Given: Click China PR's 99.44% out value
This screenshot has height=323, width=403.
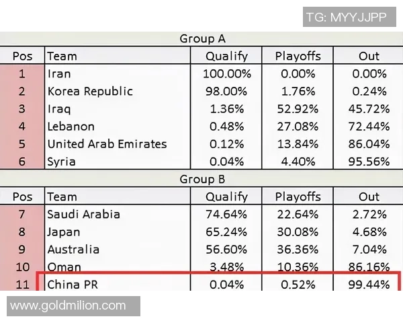Looking at the screenshot, I should [369, 285].
